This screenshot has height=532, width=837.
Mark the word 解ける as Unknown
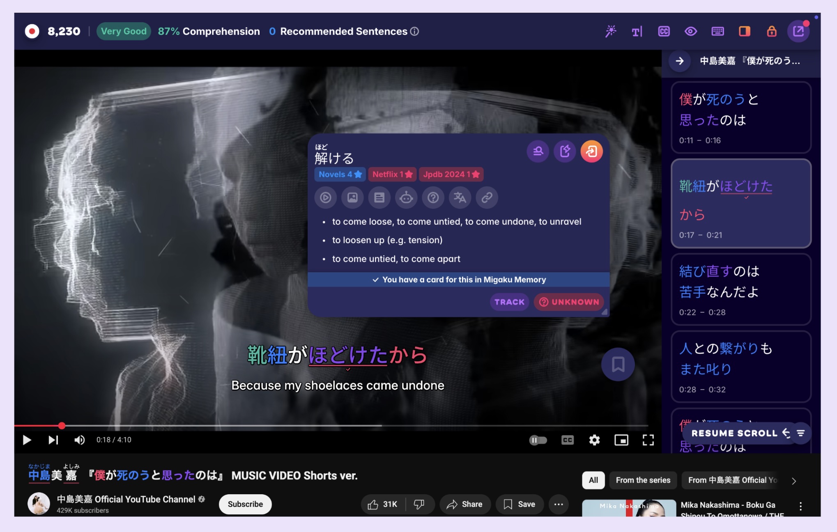tap(568, 302)
